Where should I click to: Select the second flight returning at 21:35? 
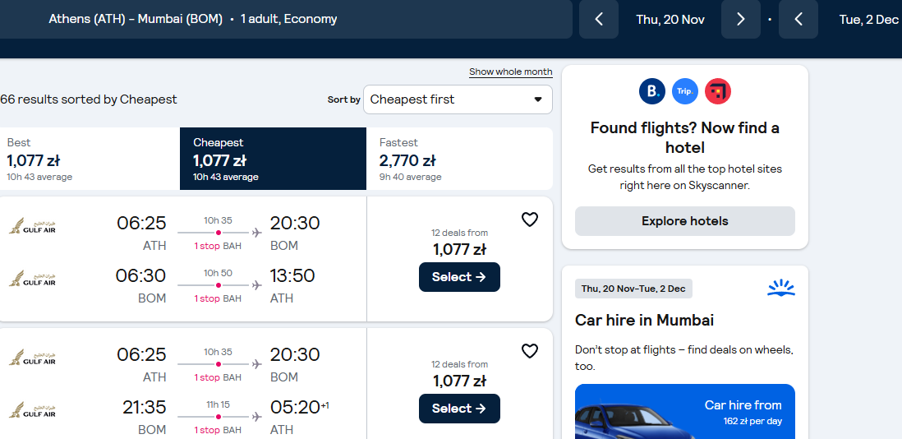pos(460,409)
